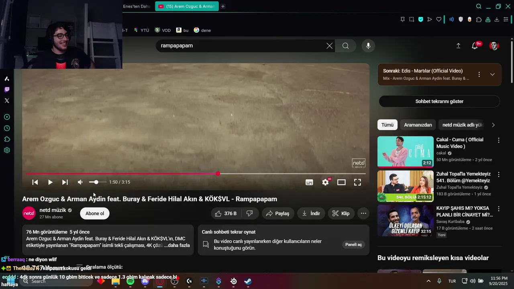The image size is (514, 289).
Task: Click the YouTube upload create icon
Action: pyautogui.click(x=458, y=46)
